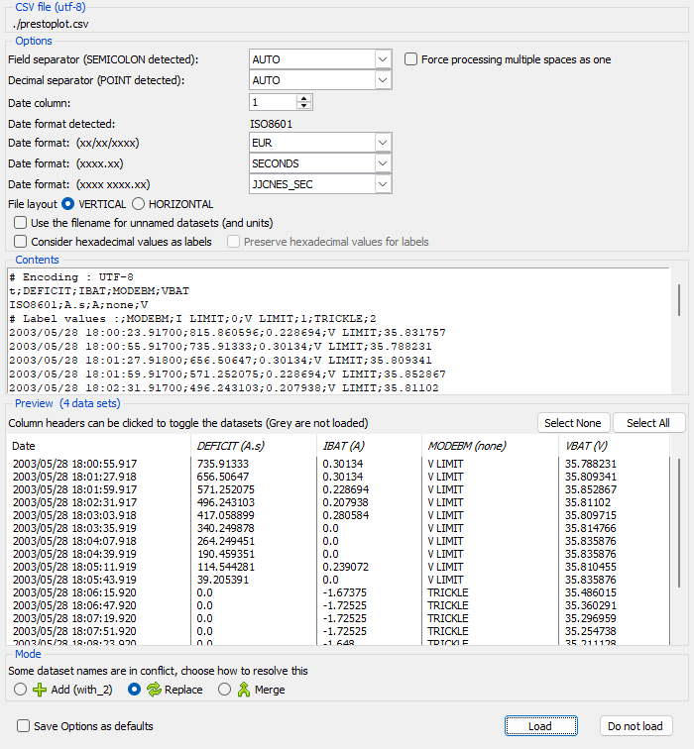Click Select None button
The height and width of the screenshot is (749, 694).
pyautogui.click(x=573, y=423)
